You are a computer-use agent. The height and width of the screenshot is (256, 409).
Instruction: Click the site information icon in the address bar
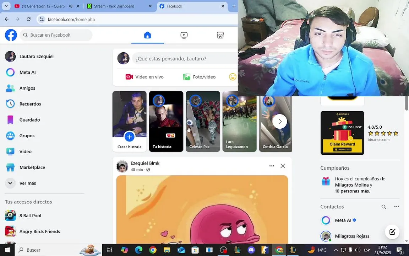point(42,19)
